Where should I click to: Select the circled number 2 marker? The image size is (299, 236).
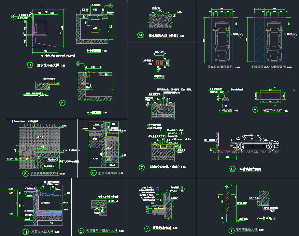(81, 231)
